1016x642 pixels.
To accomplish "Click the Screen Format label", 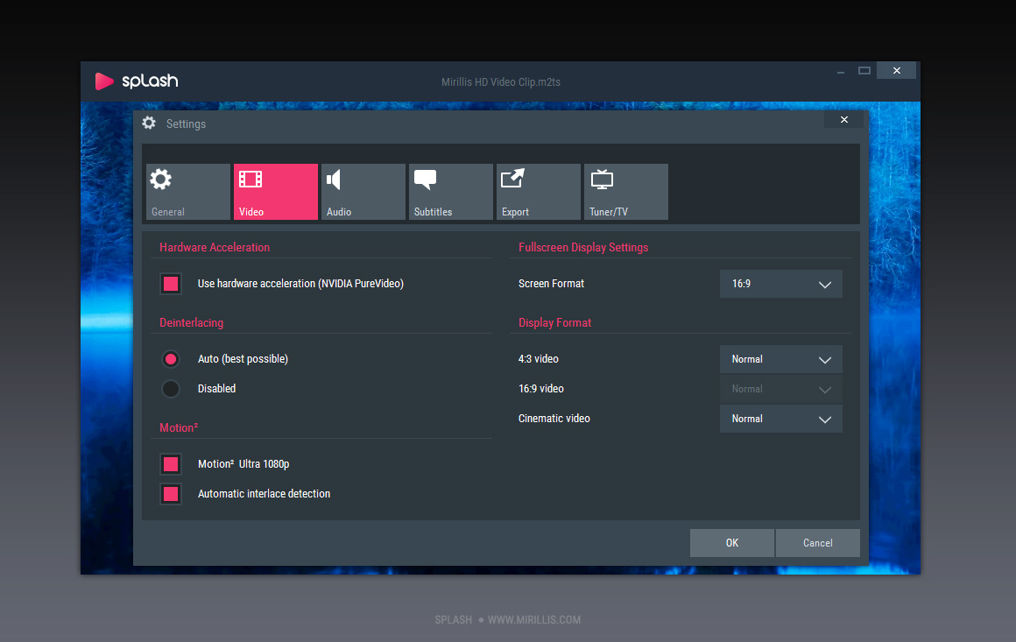I will point(552,284).
